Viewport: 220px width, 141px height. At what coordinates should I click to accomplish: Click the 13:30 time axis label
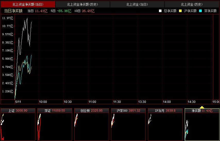click(142, 102)
